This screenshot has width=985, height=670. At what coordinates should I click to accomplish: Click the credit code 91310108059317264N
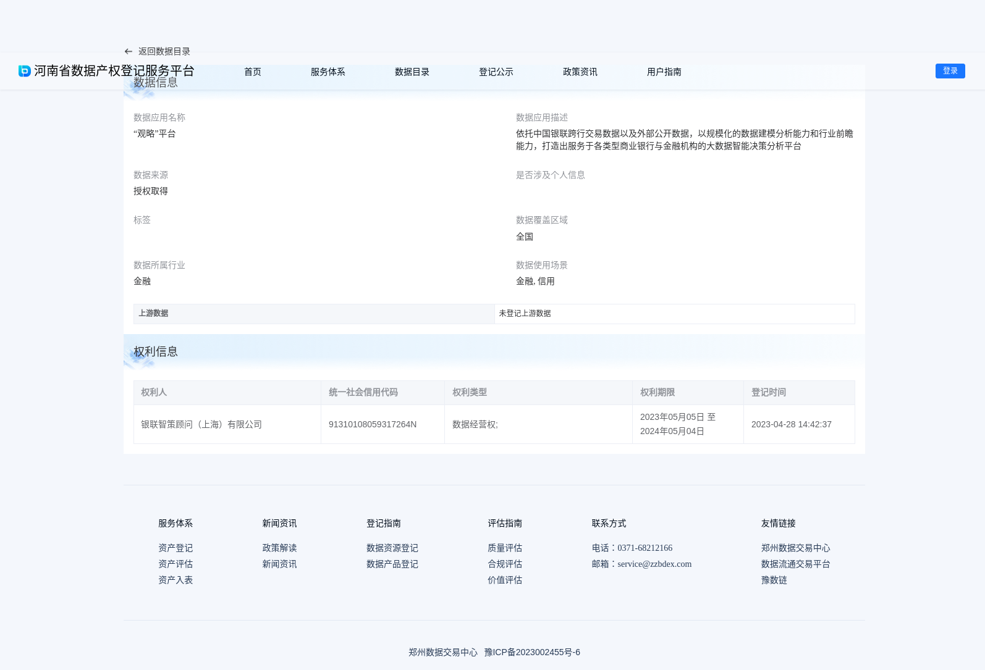click(373, 424)
